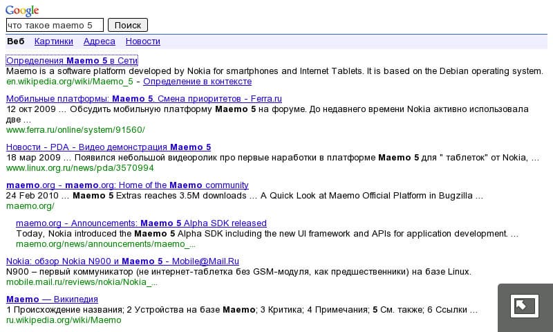Open 'Определения Maemo 5 в Сети' link
The image size is (553, 332).
72,61
